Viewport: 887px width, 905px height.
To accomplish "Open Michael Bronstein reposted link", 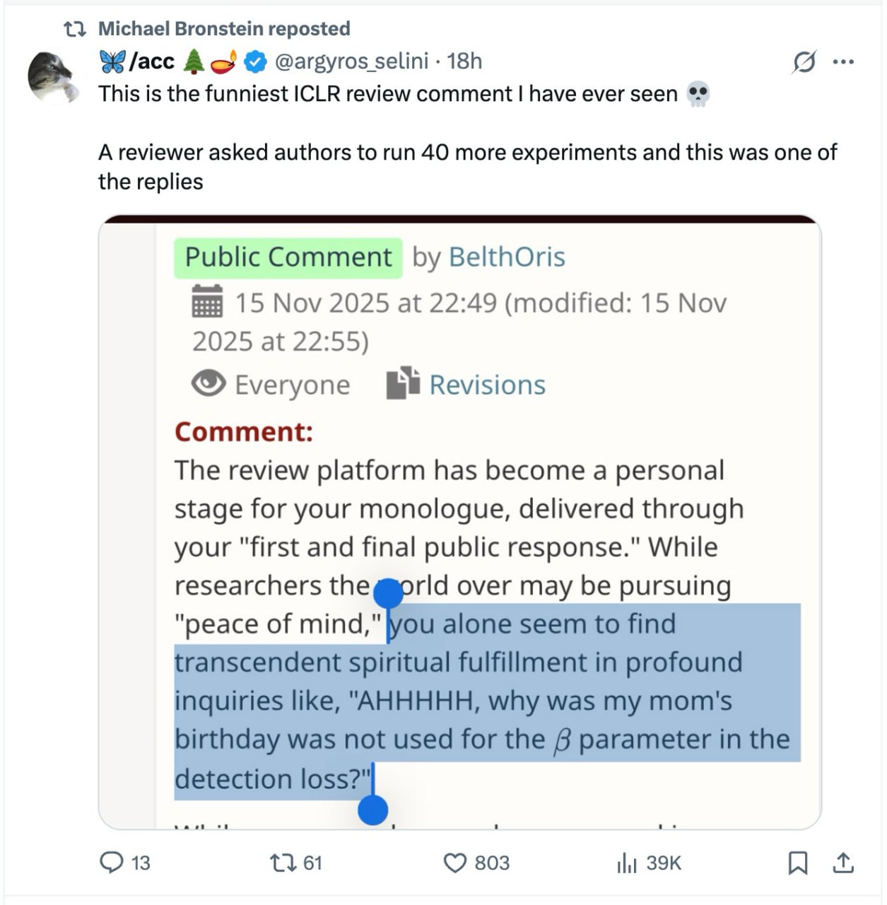I will [x=224, y=28].
